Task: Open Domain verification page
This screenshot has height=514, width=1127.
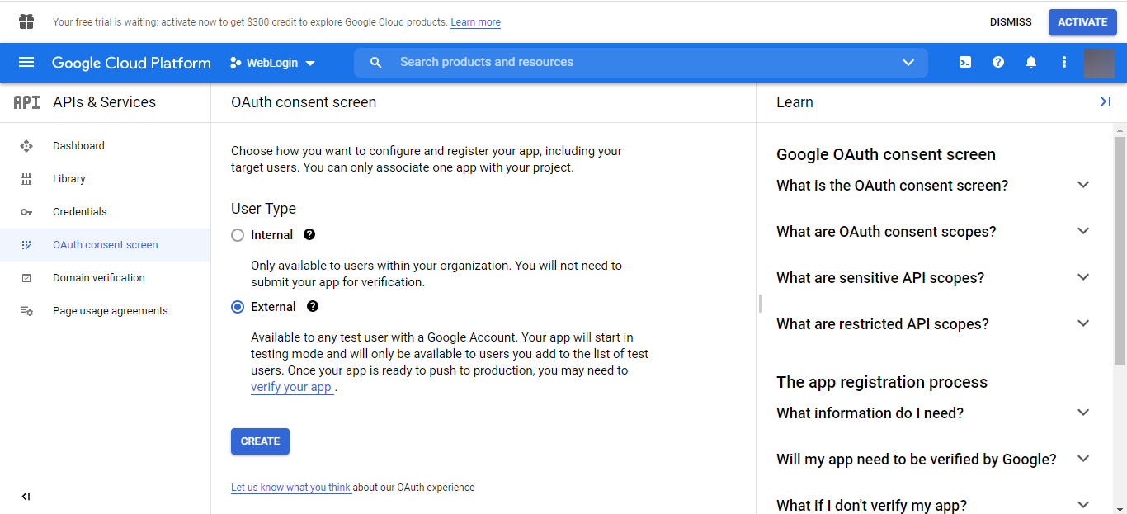Action: coord(105,278)
